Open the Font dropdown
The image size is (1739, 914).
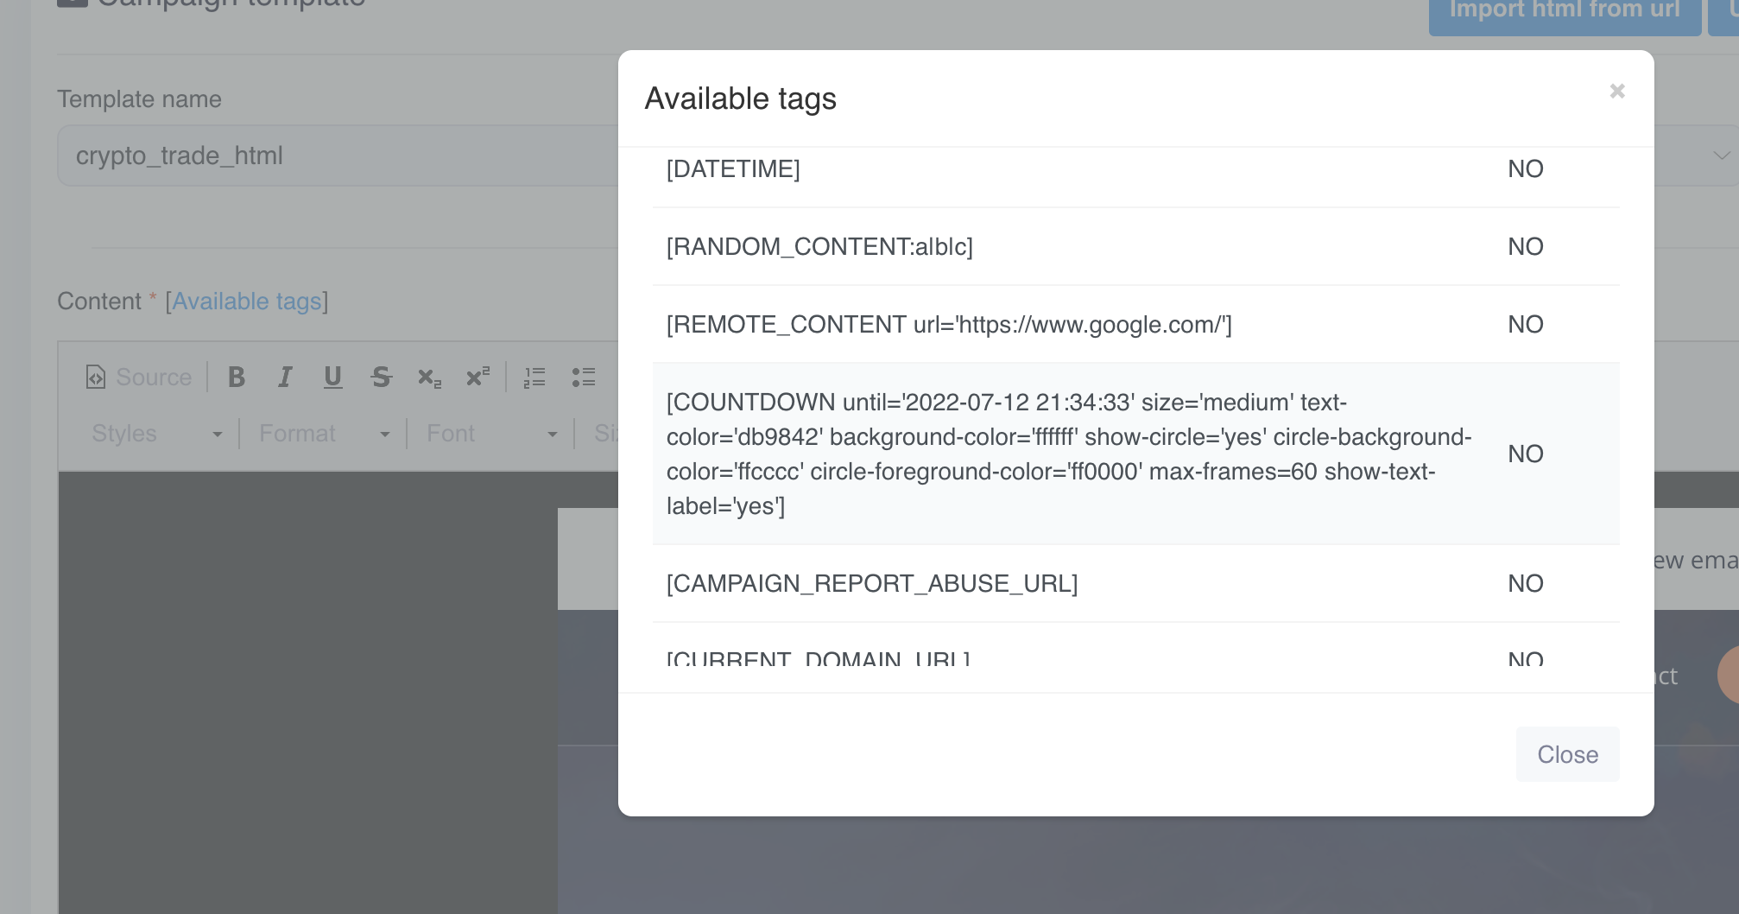click(x=491, y=434)
